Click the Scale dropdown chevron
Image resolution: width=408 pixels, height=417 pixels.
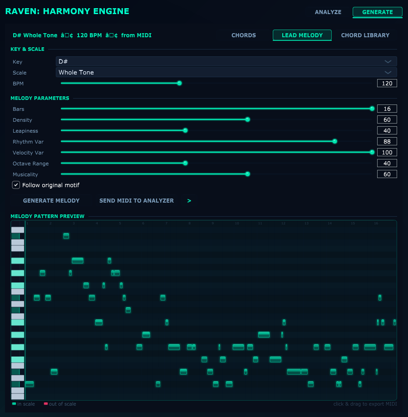[388, 72]
